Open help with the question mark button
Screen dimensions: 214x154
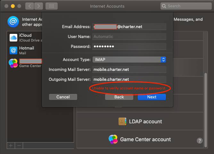[x=200, y=141]
